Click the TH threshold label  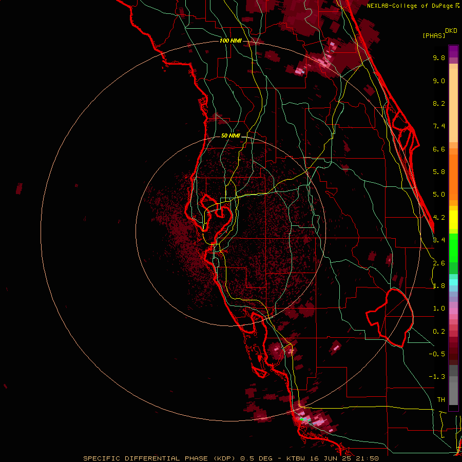click(x=441, y=400)
